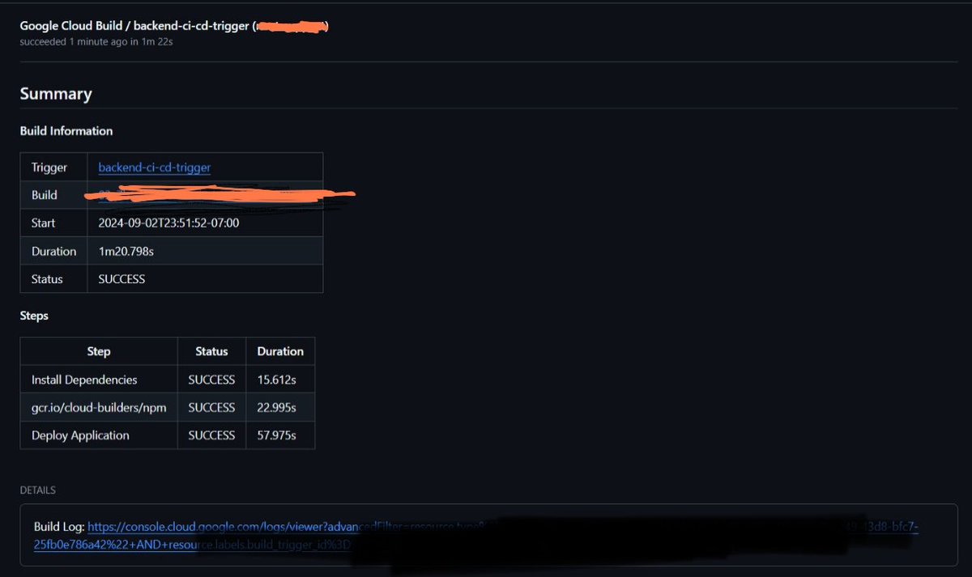The width and height of the screenshot is (972, 577).
Task: Click the DETAILS section label
Action: pyautogui.click(x=37, y=490)
